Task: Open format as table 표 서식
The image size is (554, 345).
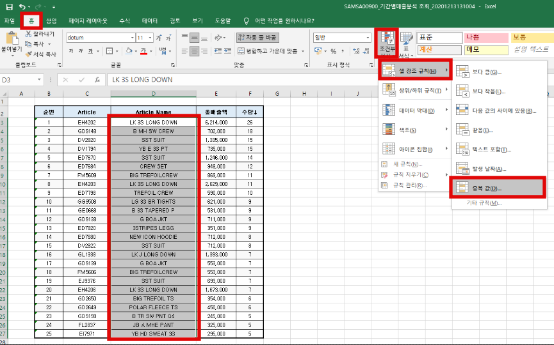Action: (406, 44)
